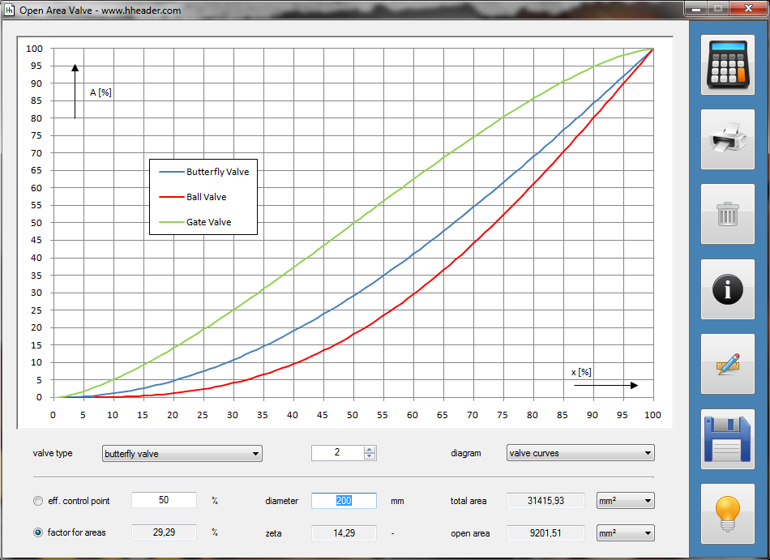
Task: Open the open area unit dropdown
Action: pos(626,533)
